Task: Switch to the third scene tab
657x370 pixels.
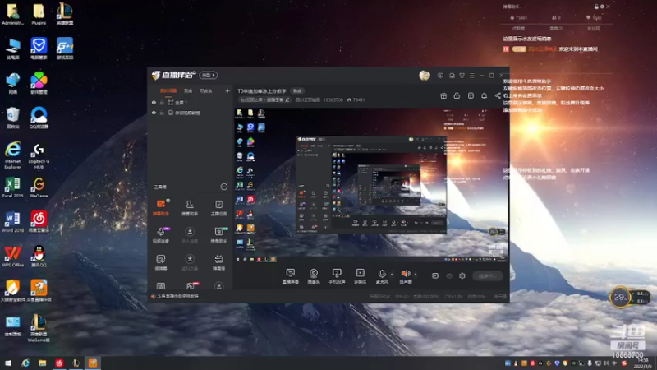Action: tap(206, 90)
